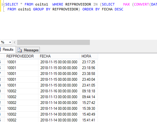Click the WHERE keyword in the query
Viewport: 157px width, 122px height.
point(58,4)
